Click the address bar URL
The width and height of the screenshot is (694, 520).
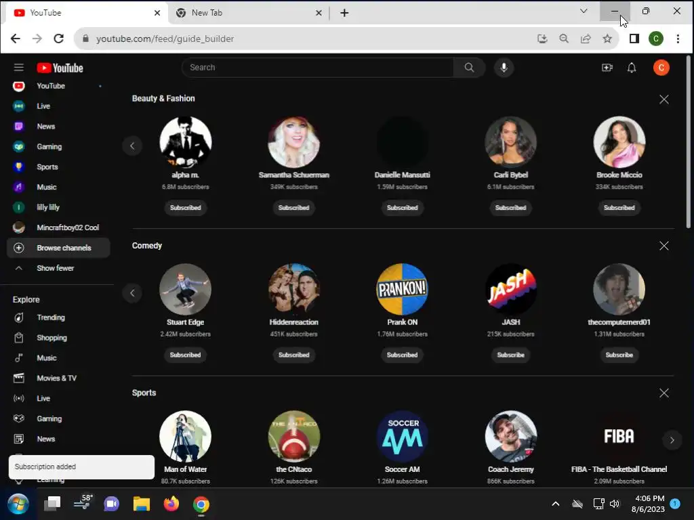(165, 39)
